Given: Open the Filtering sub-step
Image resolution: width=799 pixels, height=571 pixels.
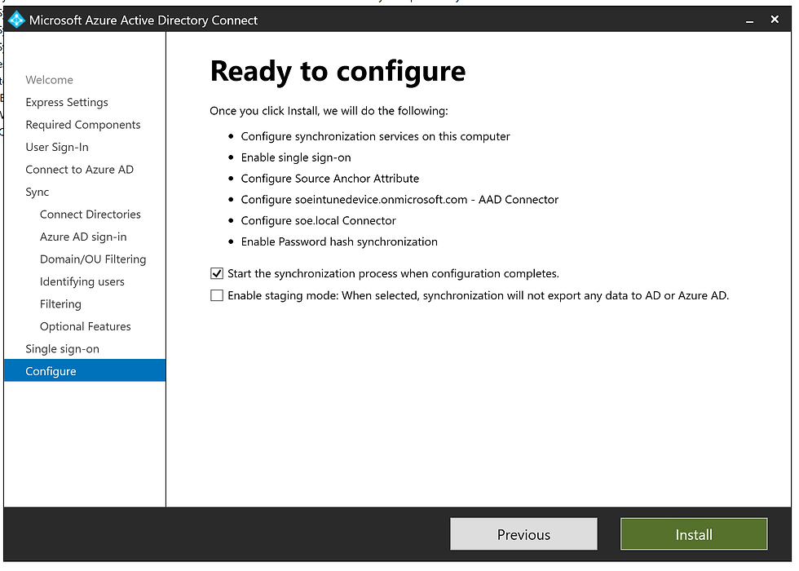Looking at the screenshot, I should (x=60, y=304).
